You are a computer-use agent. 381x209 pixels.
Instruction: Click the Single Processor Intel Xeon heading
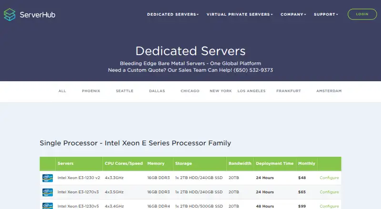[135, 143]
